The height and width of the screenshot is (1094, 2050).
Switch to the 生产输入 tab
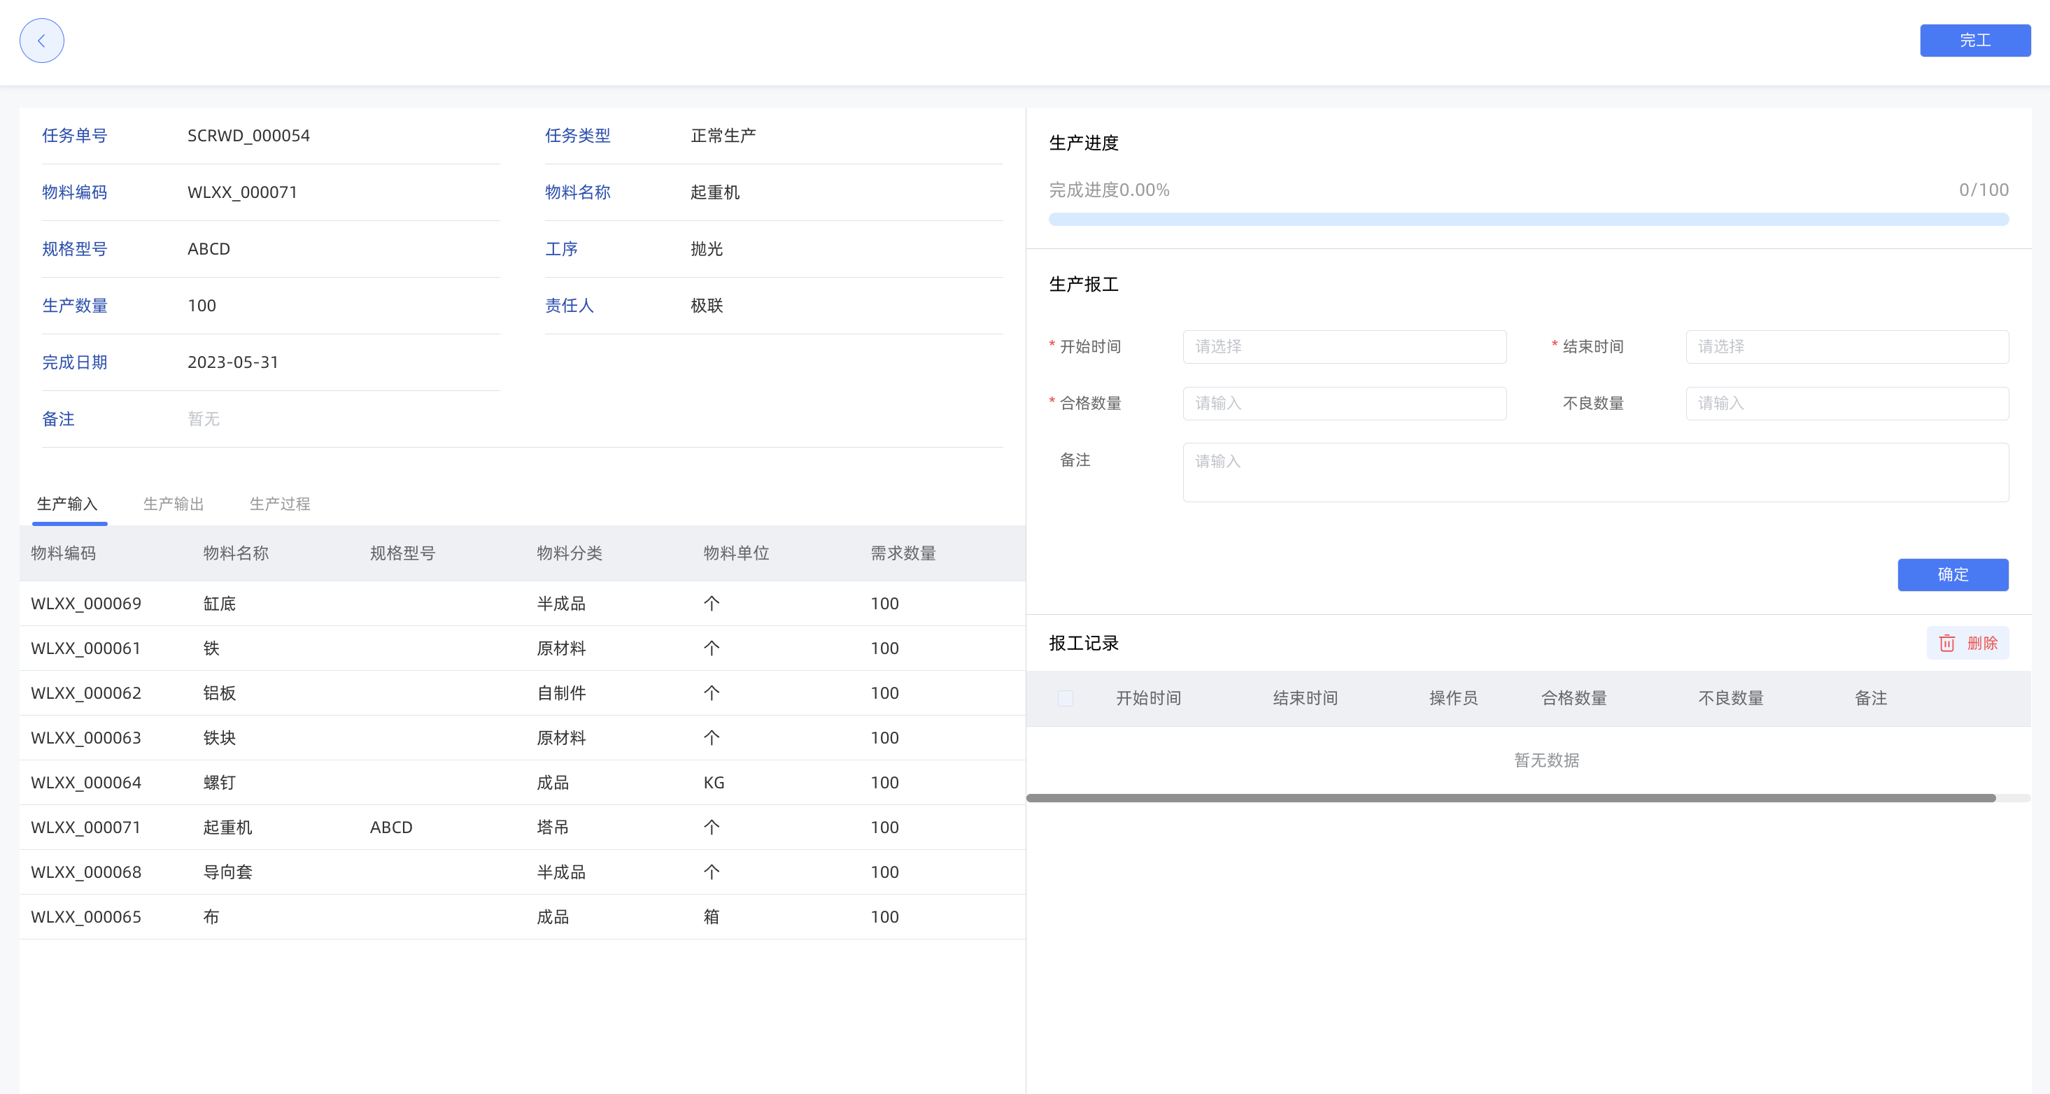pyautogui.click(x=68, y=504)
